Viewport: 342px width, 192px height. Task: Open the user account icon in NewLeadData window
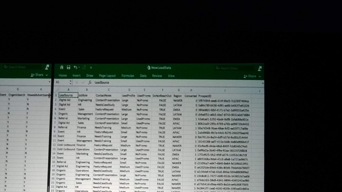tap(260, 69)
